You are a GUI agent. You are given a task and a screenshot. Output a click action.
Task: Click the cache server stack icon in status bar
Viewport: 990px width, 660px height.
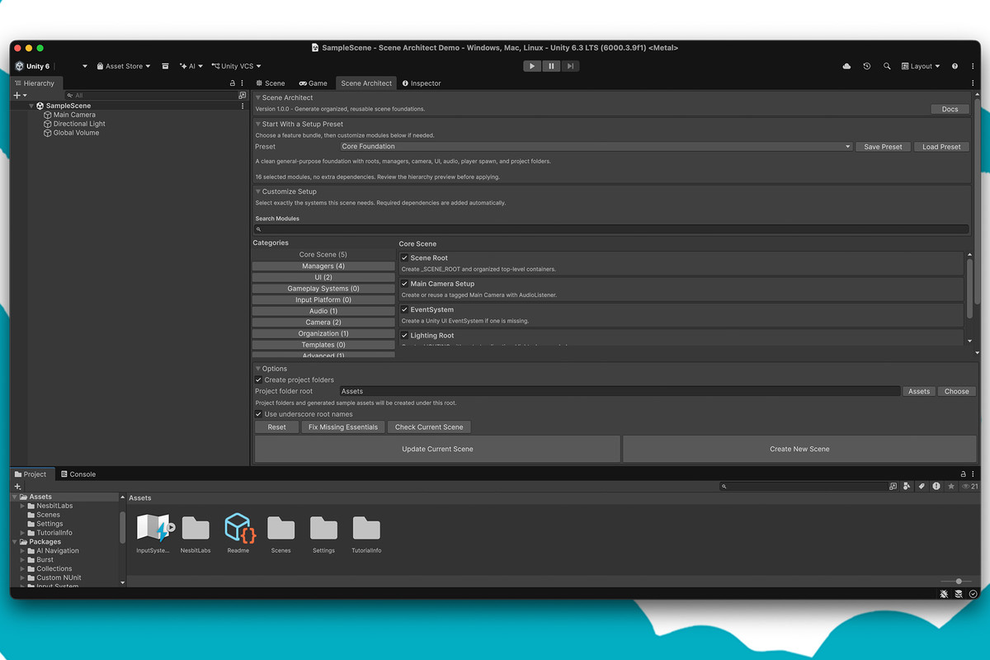[959, 594]
